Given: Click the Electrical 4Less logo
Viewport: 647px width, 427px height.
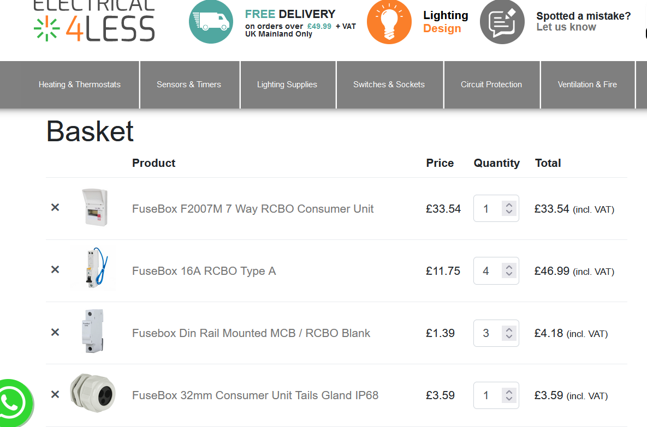Looking at the screenshot, I should [x=94, y=21].
